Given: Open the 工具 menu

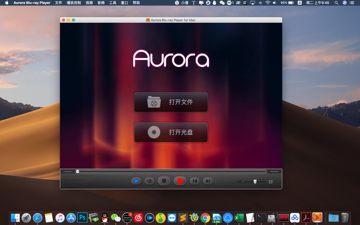Looking at the screenshot, I should pos(113,3).
